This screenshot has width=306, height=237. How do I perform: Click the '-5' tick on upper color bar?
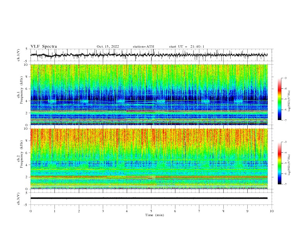pyautogui.click(x=285, y=99)
